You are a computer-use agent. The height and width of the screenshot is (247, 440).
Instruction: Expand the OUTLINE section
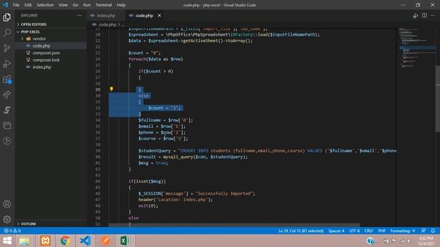(x=50, y=224)
